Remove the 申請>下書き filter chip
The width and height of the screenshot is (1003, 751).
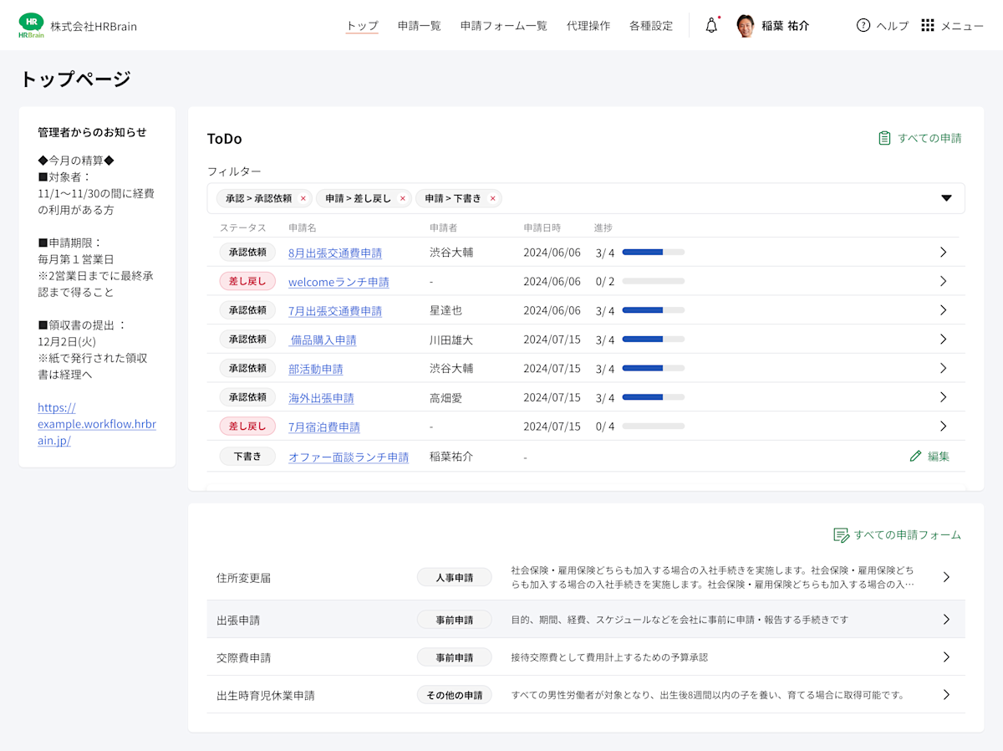pos(492,198)
